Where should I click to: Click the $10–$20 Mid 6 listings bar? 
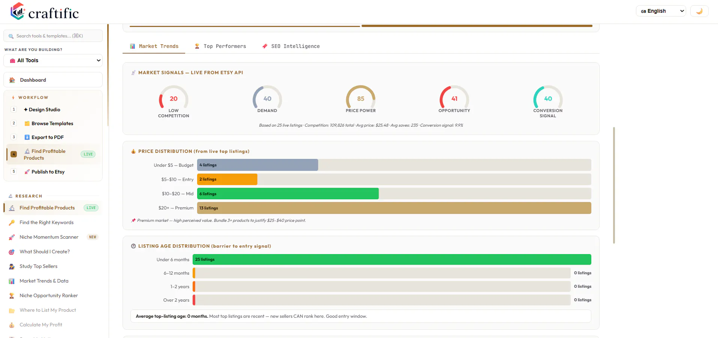[x=288, y=194]
